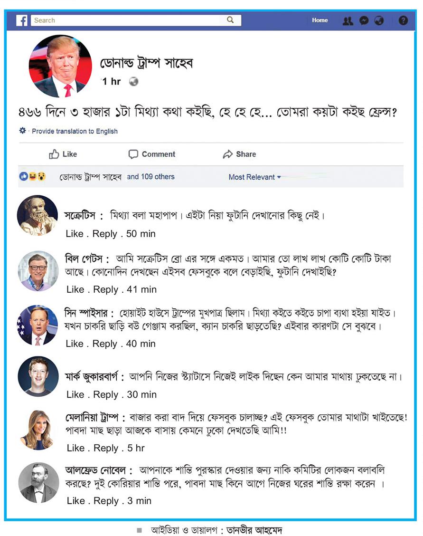This screenshot has height=536, width=423.
Task: Share the post using the Share button
Action: (239, 154)
